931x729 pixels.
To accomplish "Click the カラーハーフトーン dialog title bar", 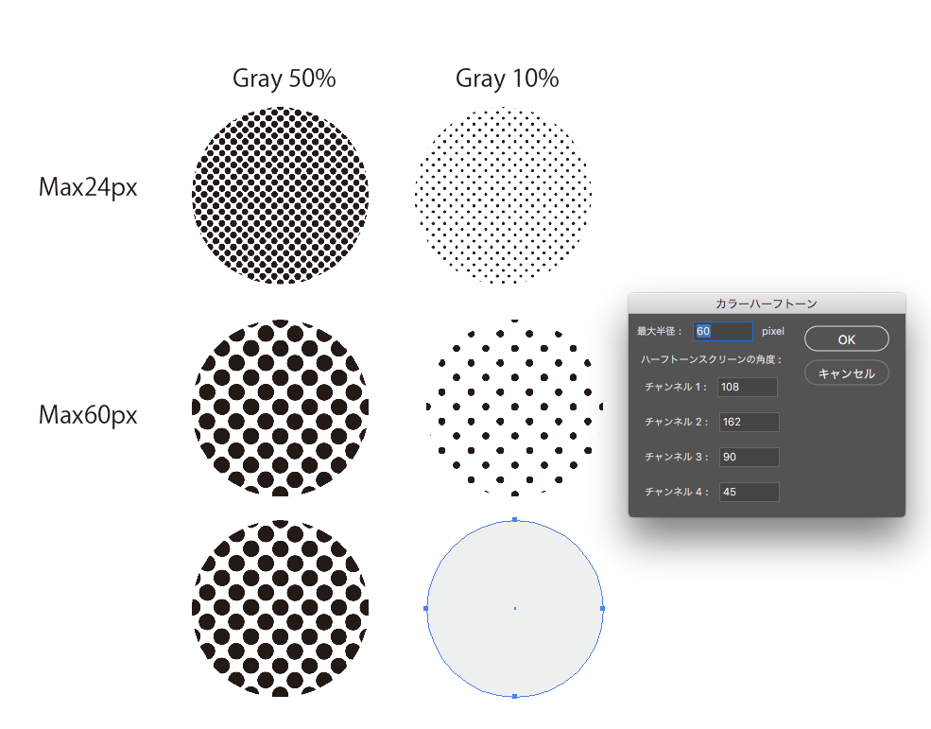I will click(766, 304).
